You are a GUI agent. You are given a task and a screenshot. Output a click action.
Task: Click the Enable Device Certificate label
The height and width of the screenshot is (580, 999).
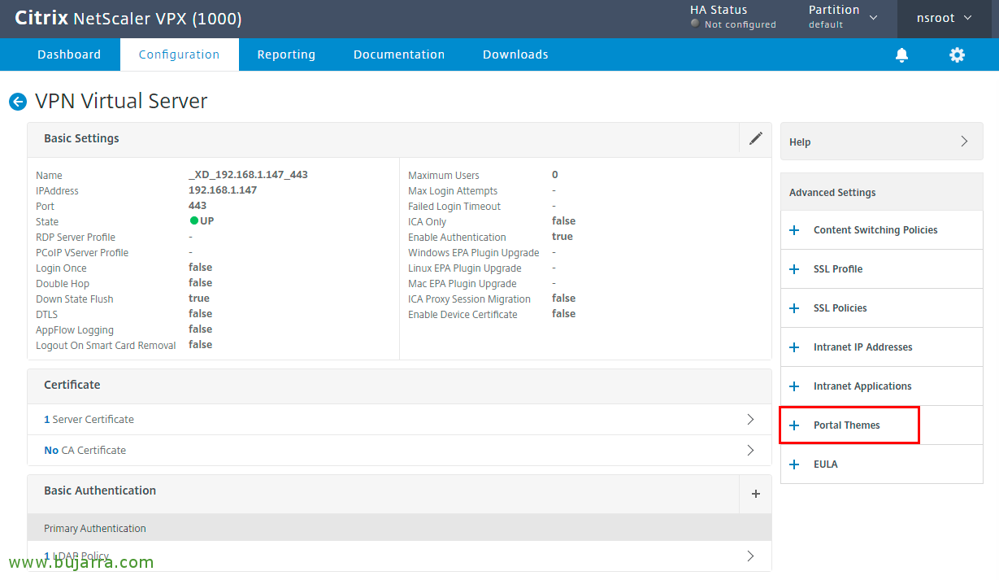click(x=463, y=315)
